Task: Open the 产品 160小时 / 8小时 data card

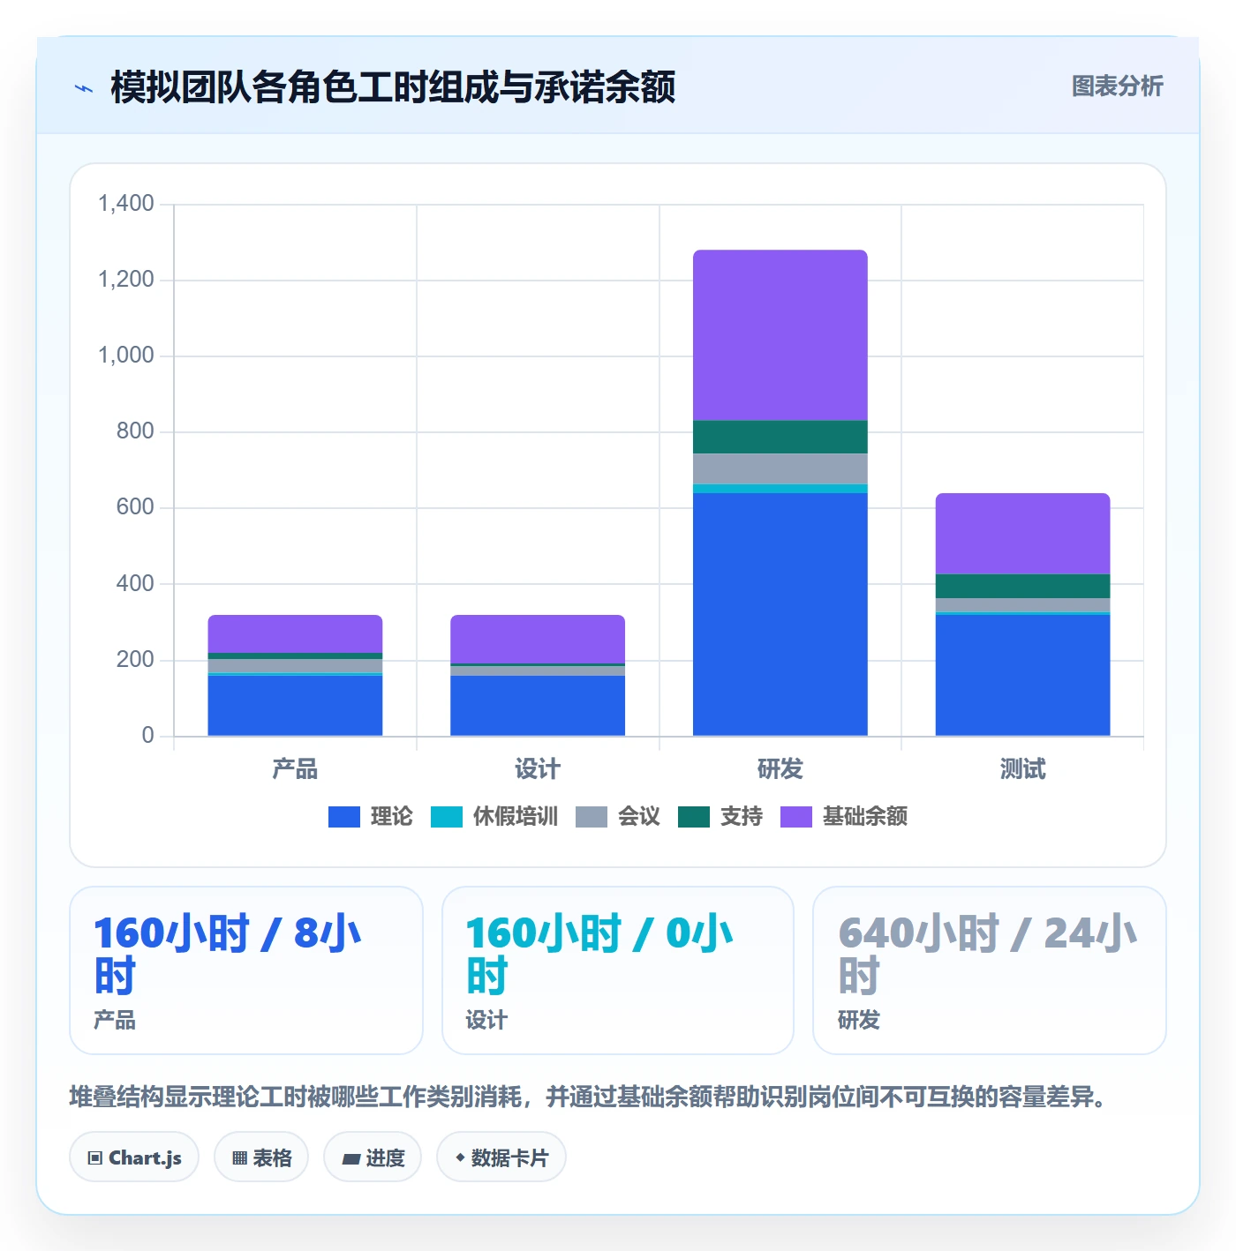Action: pyautogui.click(x=246, y=970)
